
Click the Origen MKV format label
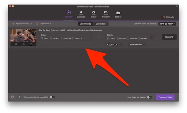click(46, 38)
